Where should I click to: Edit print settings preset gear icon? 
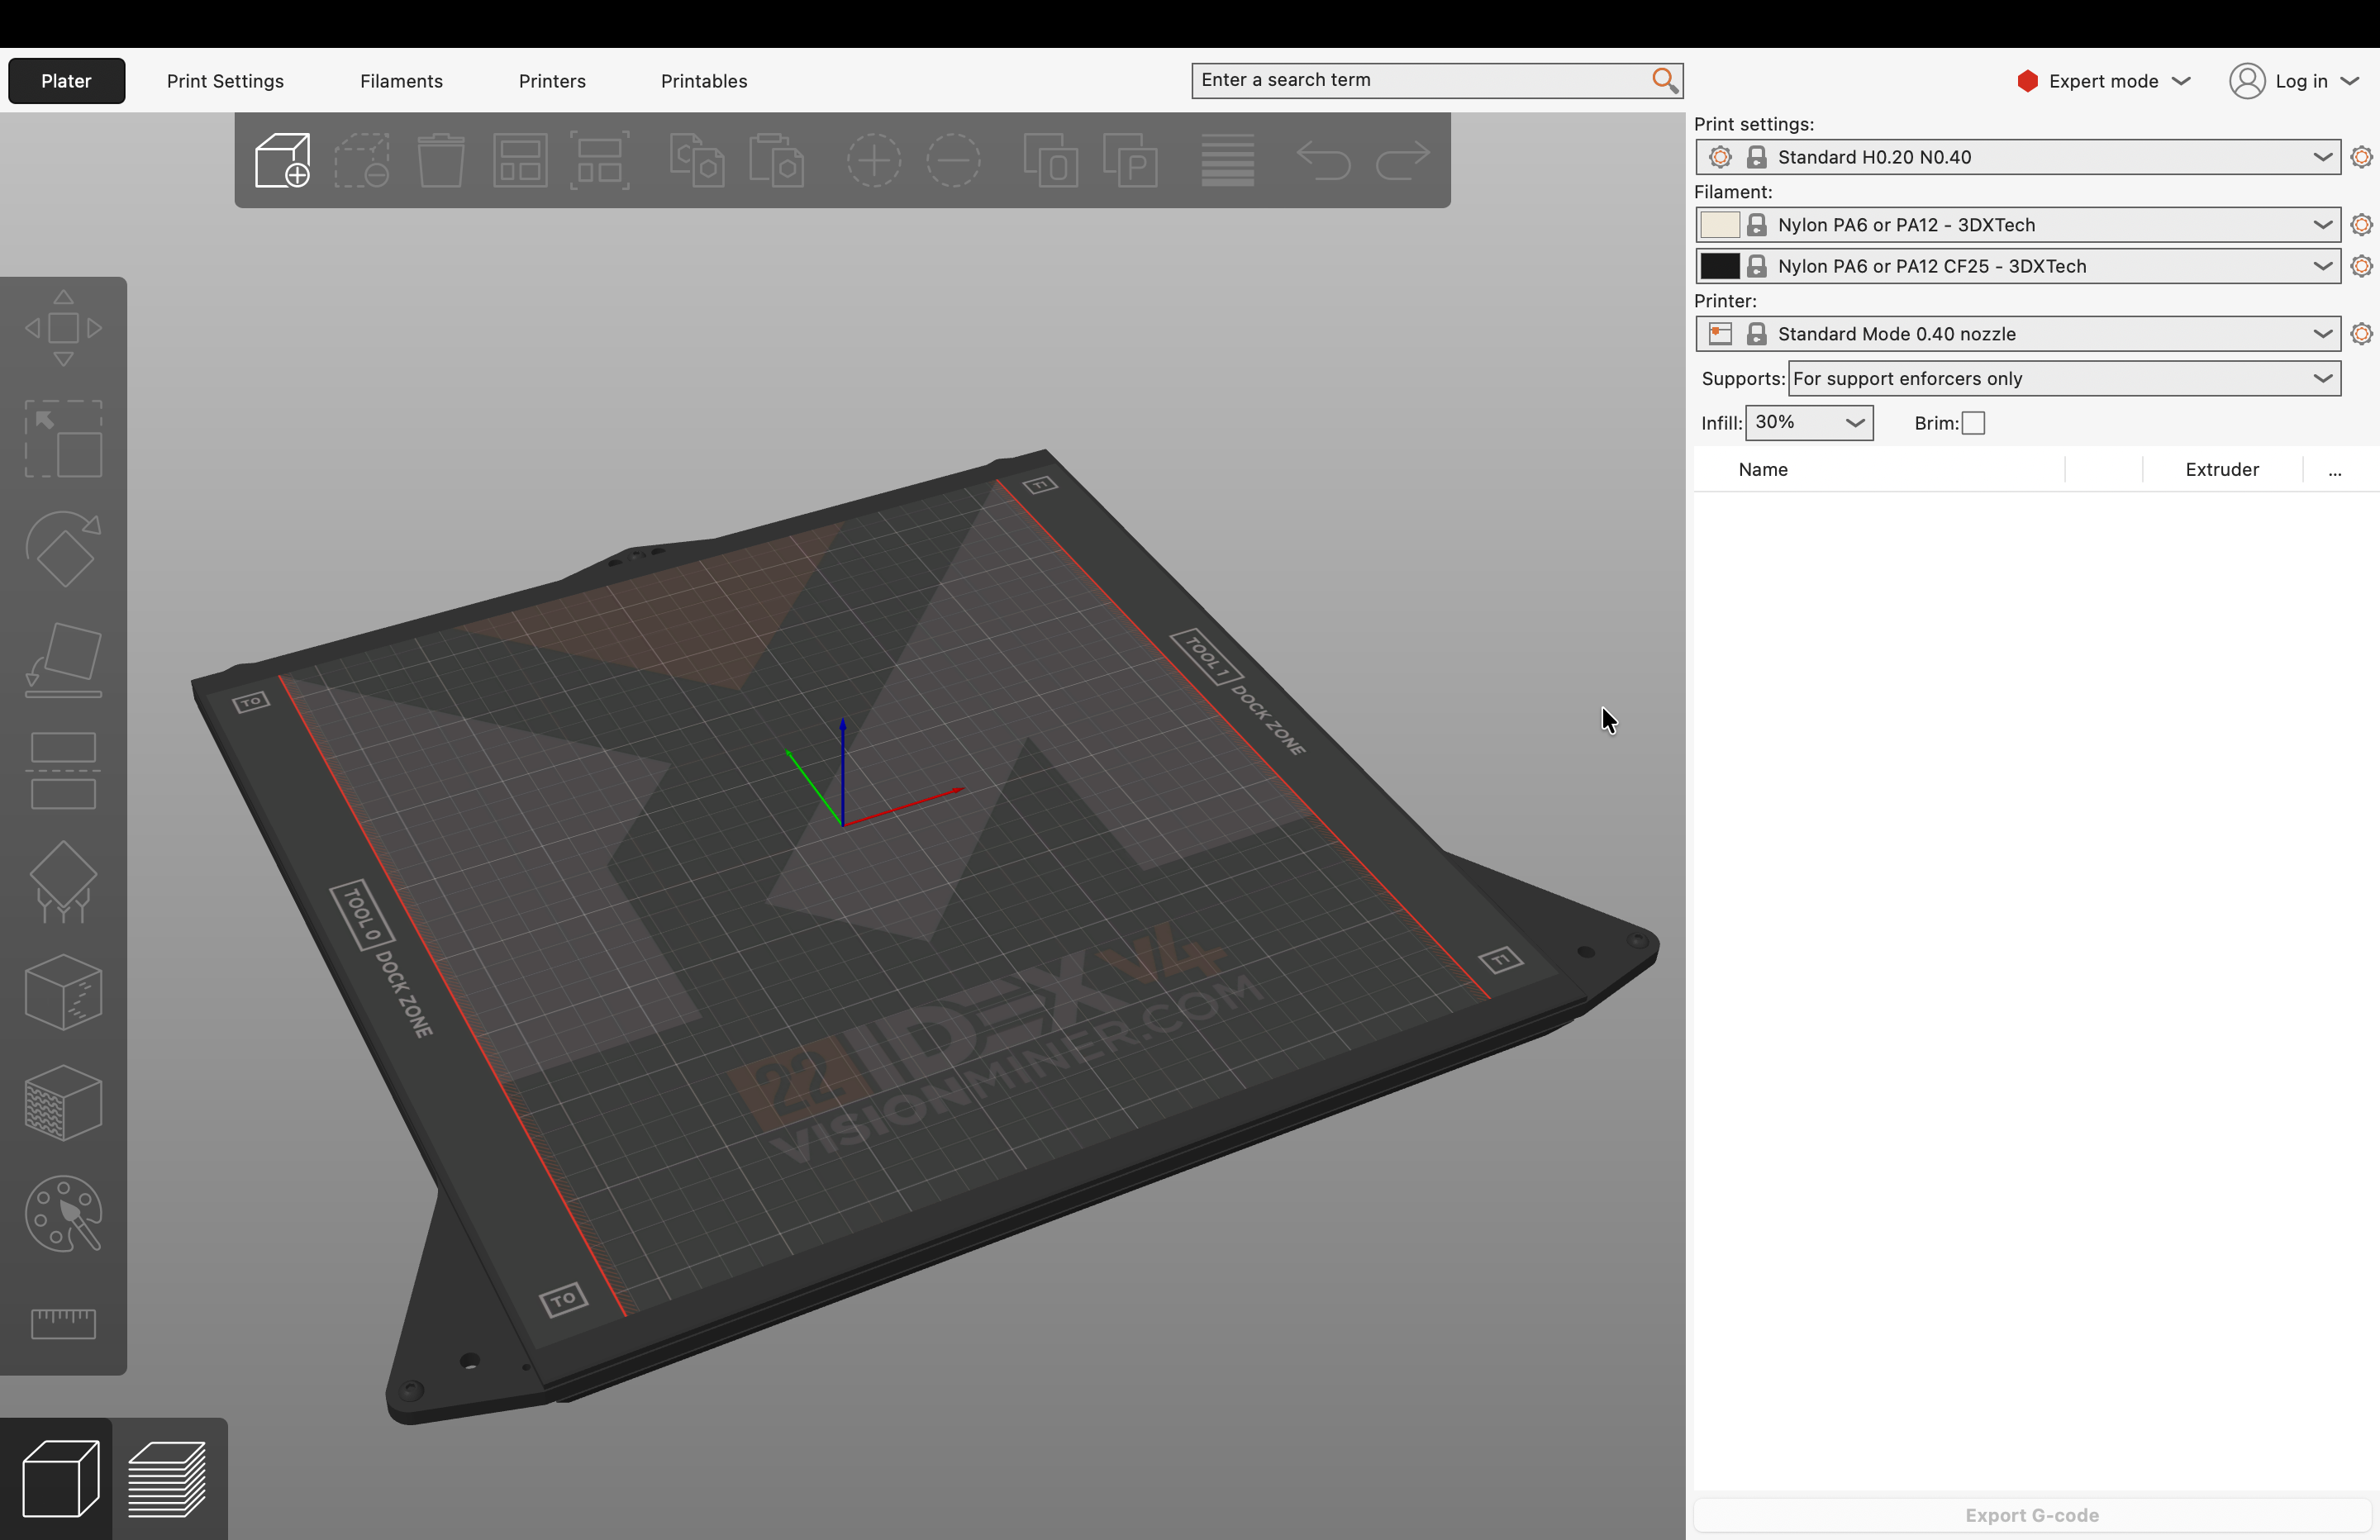[x=2361, y=157]
